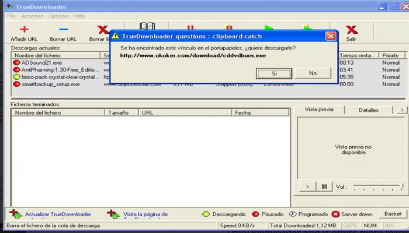The image size is (409, 233).
Task: Click the red Pausado legend icon
Action: pos(255,214)
